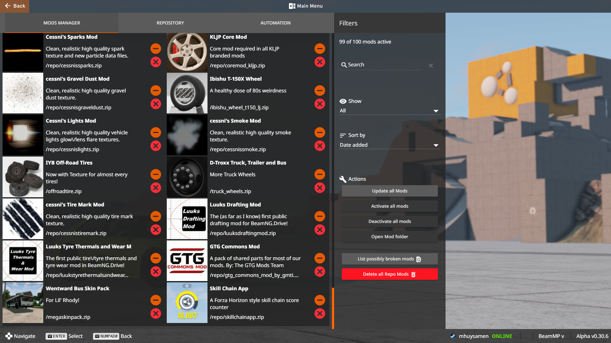Click Activate all mods
The image size is (611, 343).
(x=390, y=206)
